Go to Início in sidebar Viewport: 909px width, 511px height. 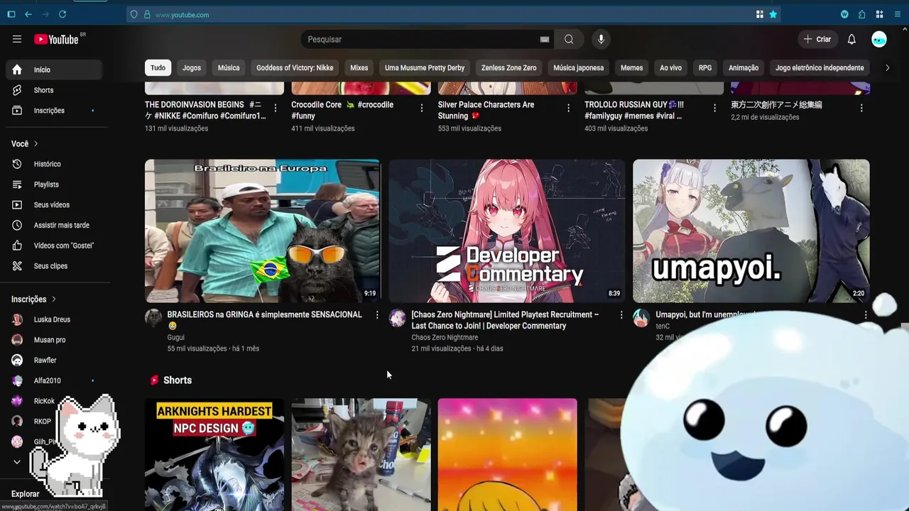pos(54,70)
